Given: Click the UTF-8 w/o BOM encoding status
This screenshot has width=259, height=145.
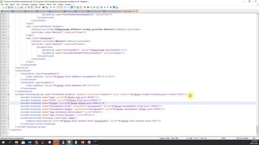Looking at the screenshot, I should click(242, 138).
